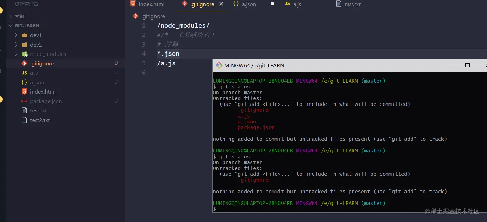Screen dimensions: 487x222
Task: Click the last prompt line in the terminal
Action: (x=214, y=209)
